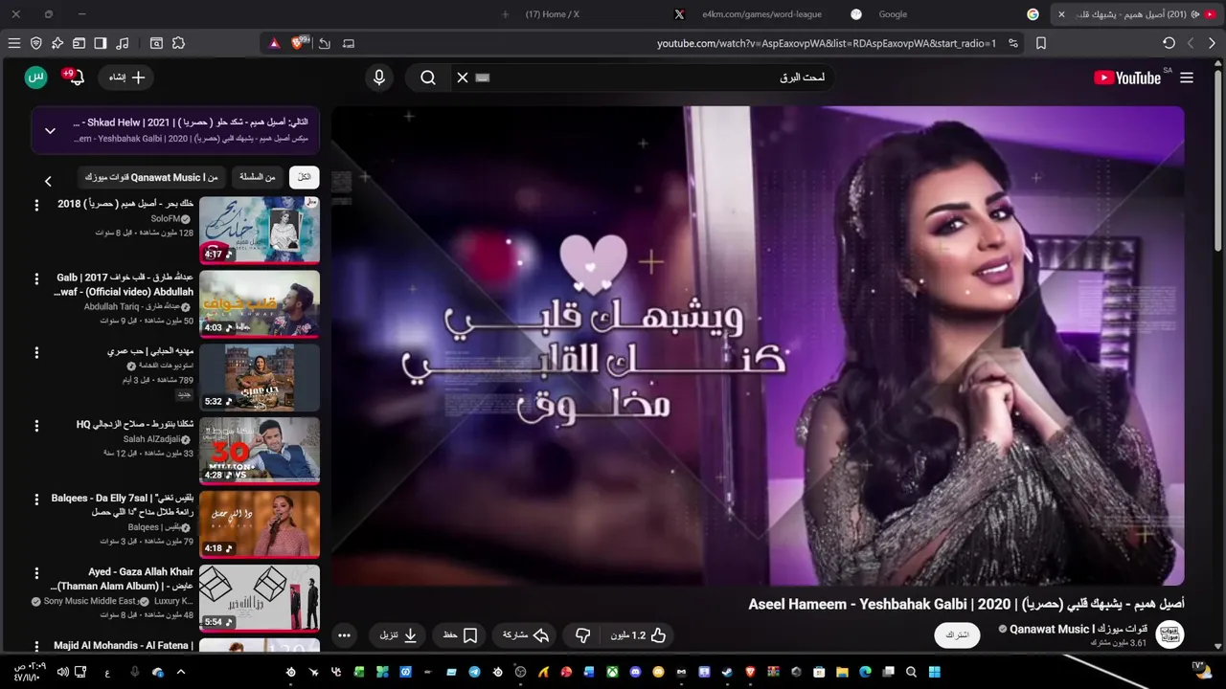Image resolution: width=1226 pixels, height=689 pixels.
Task: Open volume control in system tray
Action: pyautogui.click(x=62, y=672)
